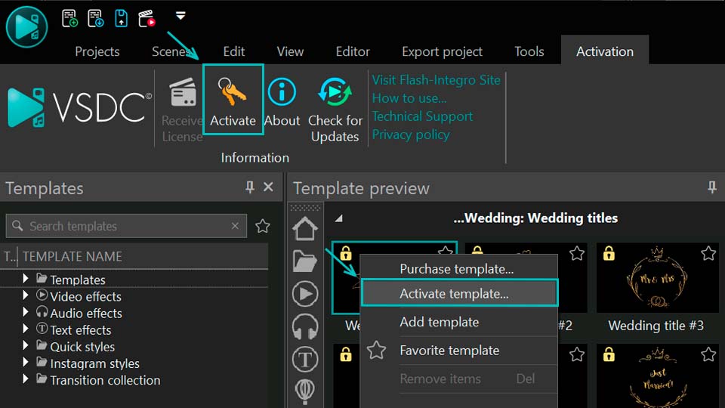Select the Just Married template thumbnail
This screenshot has height=408, width=725.
coord(656,376)
